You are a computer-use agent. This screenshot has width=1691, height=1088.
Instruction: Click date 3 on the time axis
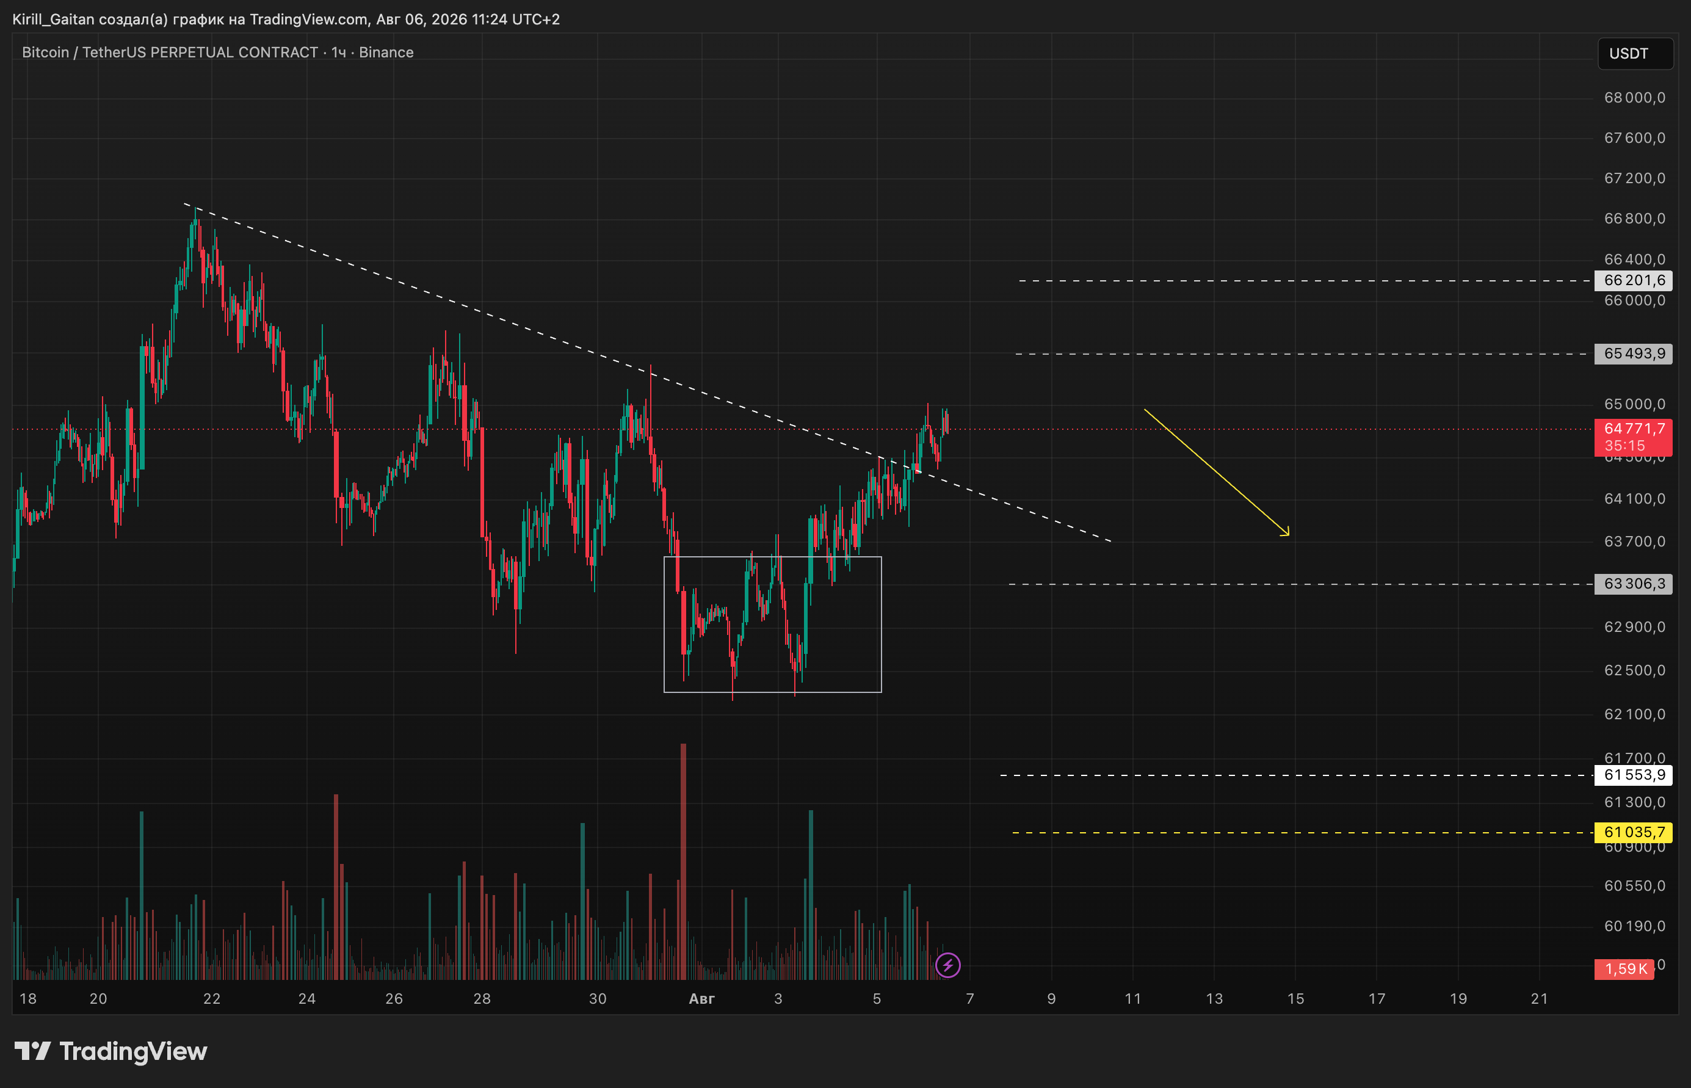[778, 998]
